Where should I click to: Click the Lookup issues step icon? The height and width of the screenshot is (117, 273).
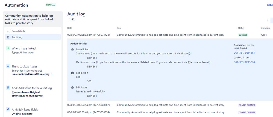[x=8, y=66]
